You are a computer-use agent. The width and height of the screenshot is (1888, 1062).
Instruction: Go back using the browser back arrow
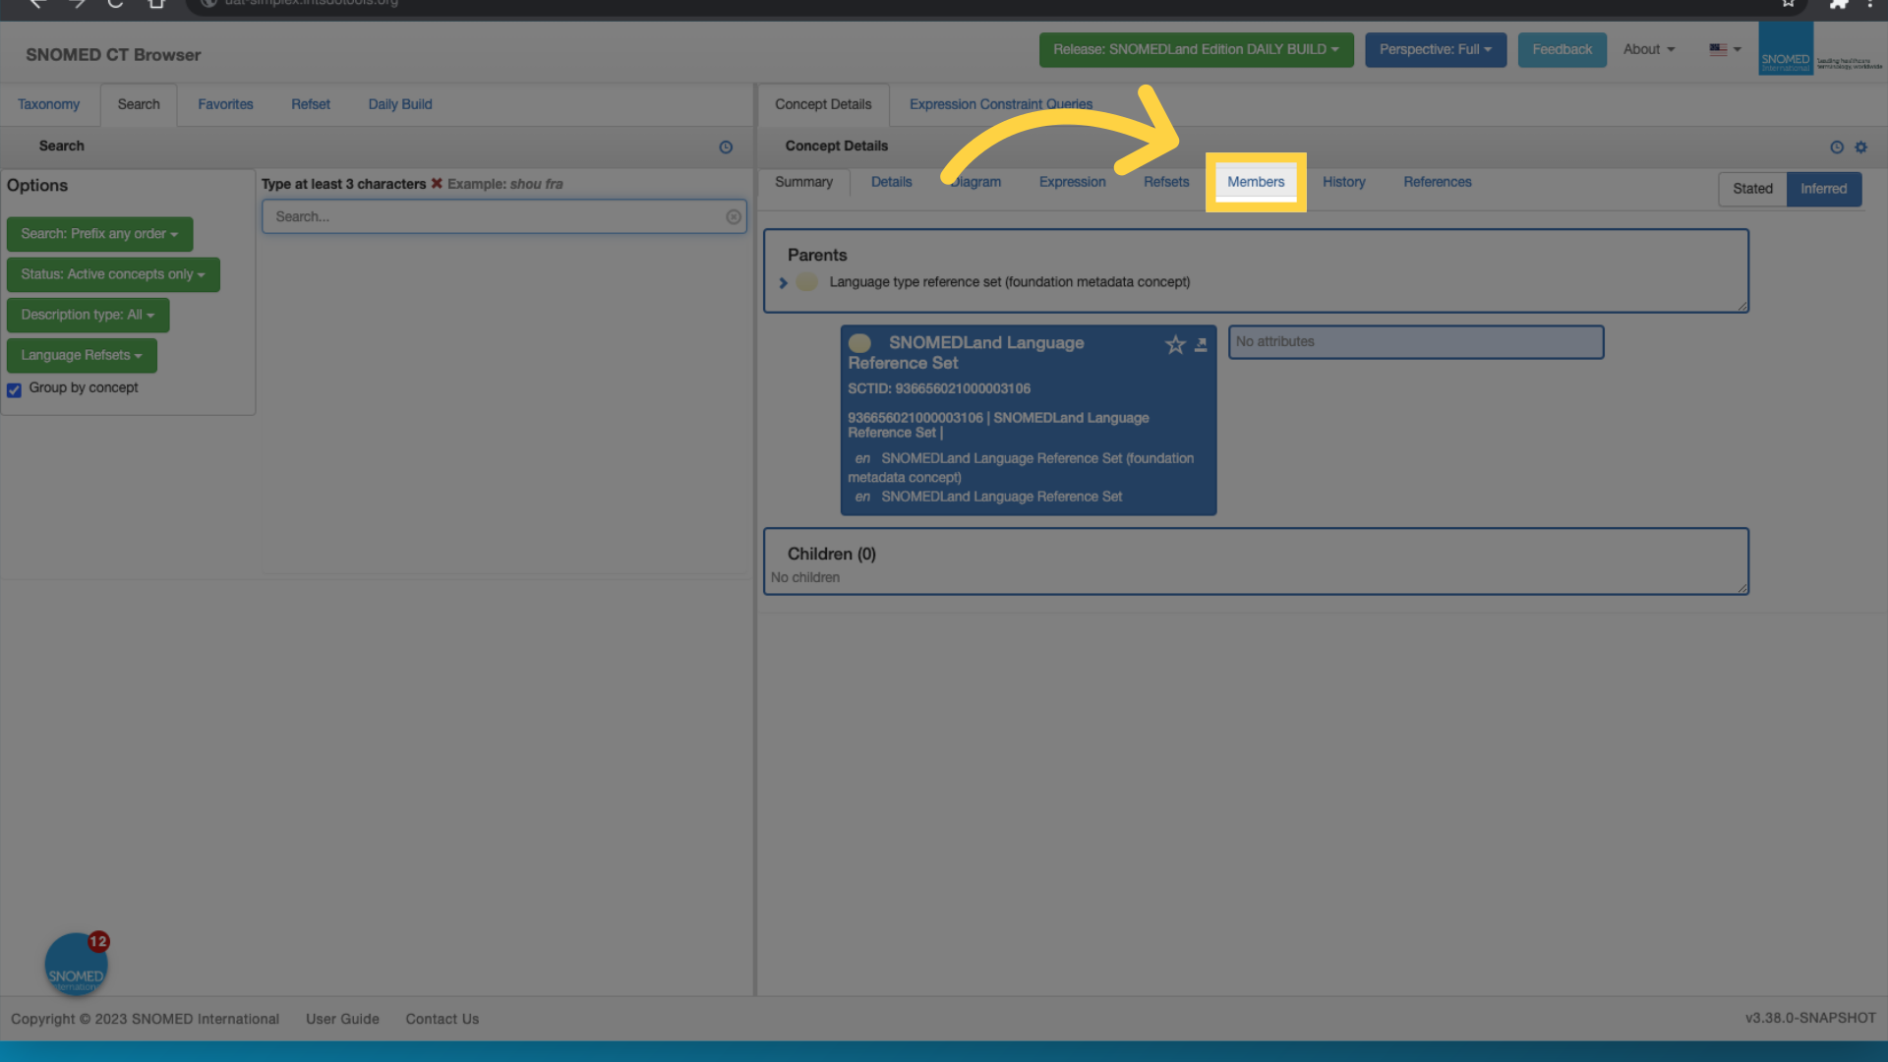(x=37, y=3)
